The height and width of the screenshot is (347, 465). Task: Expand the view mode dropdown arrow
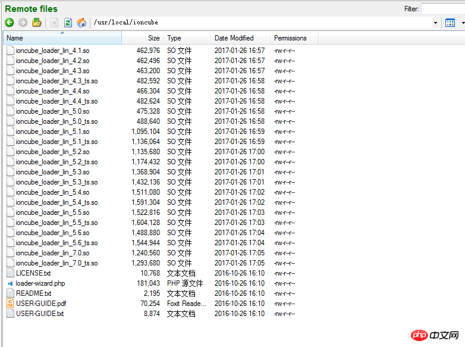[463, 23]
